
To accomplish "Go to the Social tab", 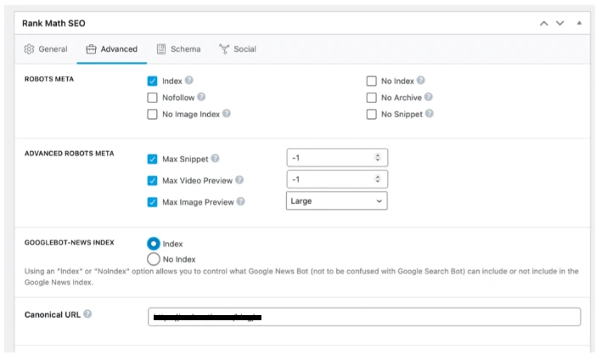I will (238, 49).
